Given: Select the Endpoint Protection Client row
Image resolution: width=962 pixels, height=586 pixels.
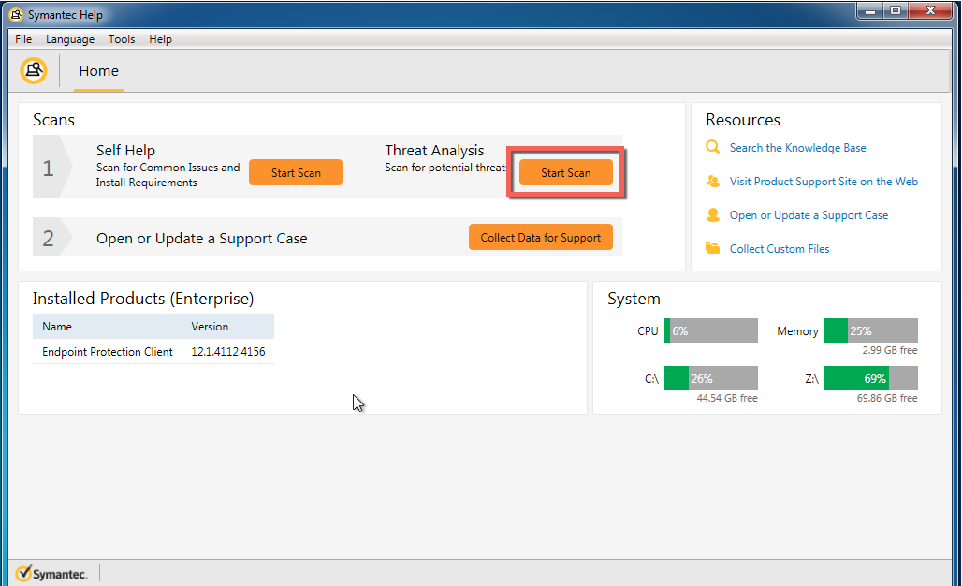Looking at the screenshot, I should click(x=108, y=352).
